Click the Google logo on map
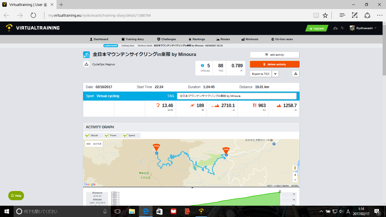The image size is (386, 217). tap(90, 184)
